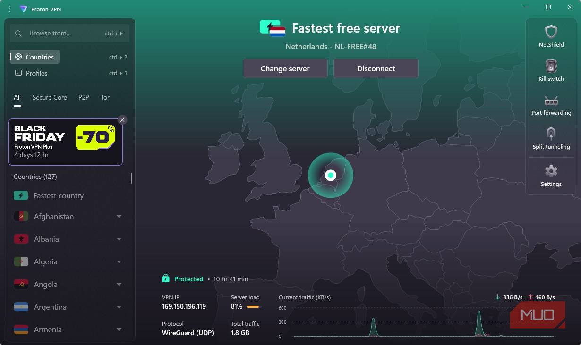Switch to the Secure Core tab
Viewport: 581px width, 345px height.
click(x=50, y=97)
